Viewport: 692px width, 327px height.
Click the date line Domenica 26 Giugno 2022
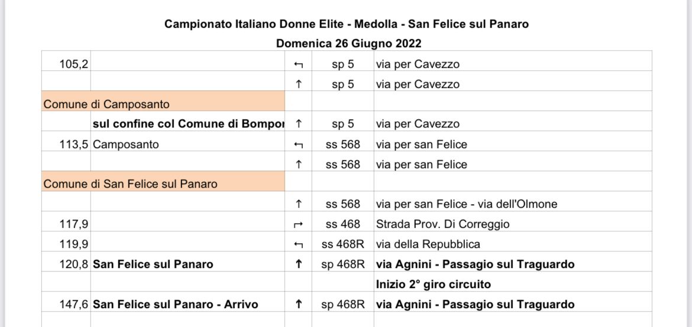pos(348,43)
